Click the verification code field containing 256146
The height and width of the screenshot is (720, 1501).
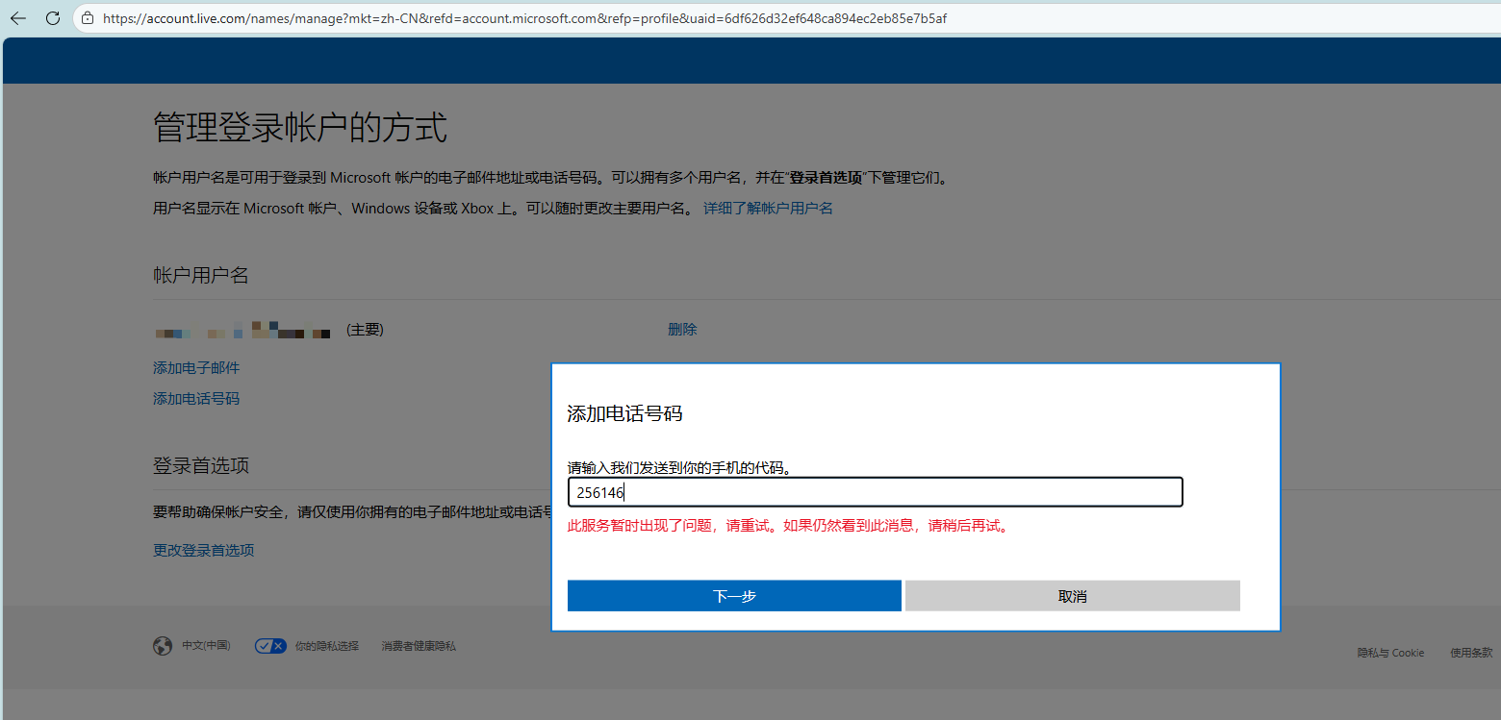[x=875, y=492]
